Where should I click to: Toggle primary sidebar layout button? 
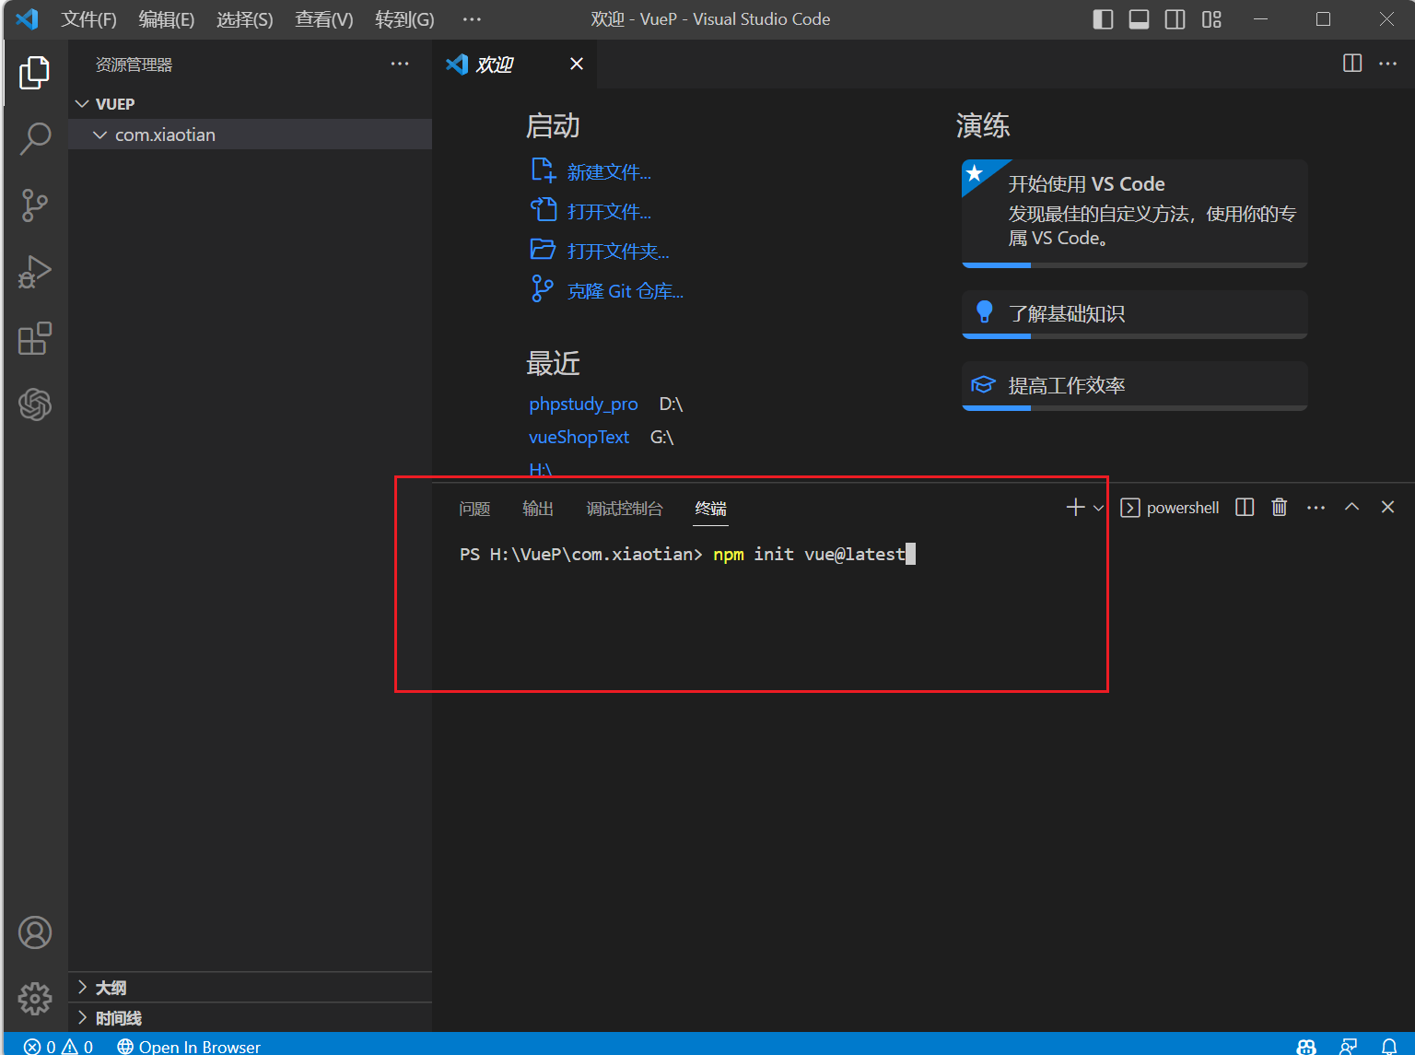tap(1103, 19)
